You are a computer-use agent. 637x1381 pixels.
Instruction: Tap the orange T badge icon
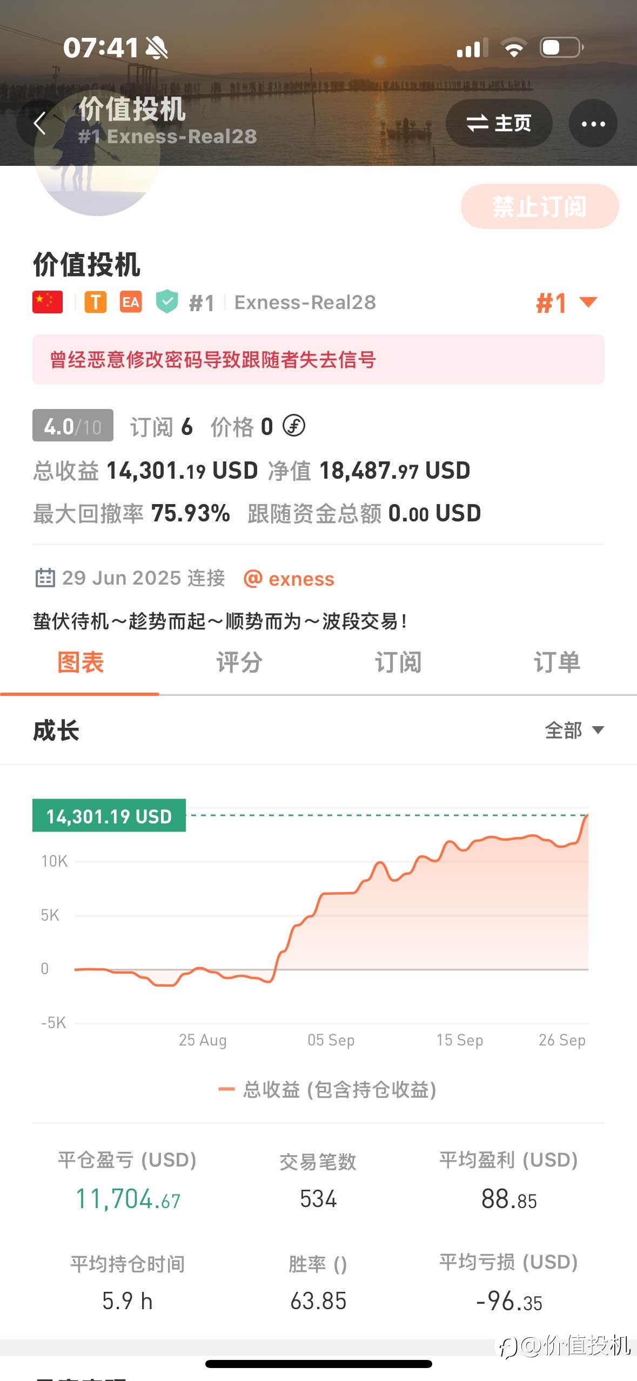96,302
